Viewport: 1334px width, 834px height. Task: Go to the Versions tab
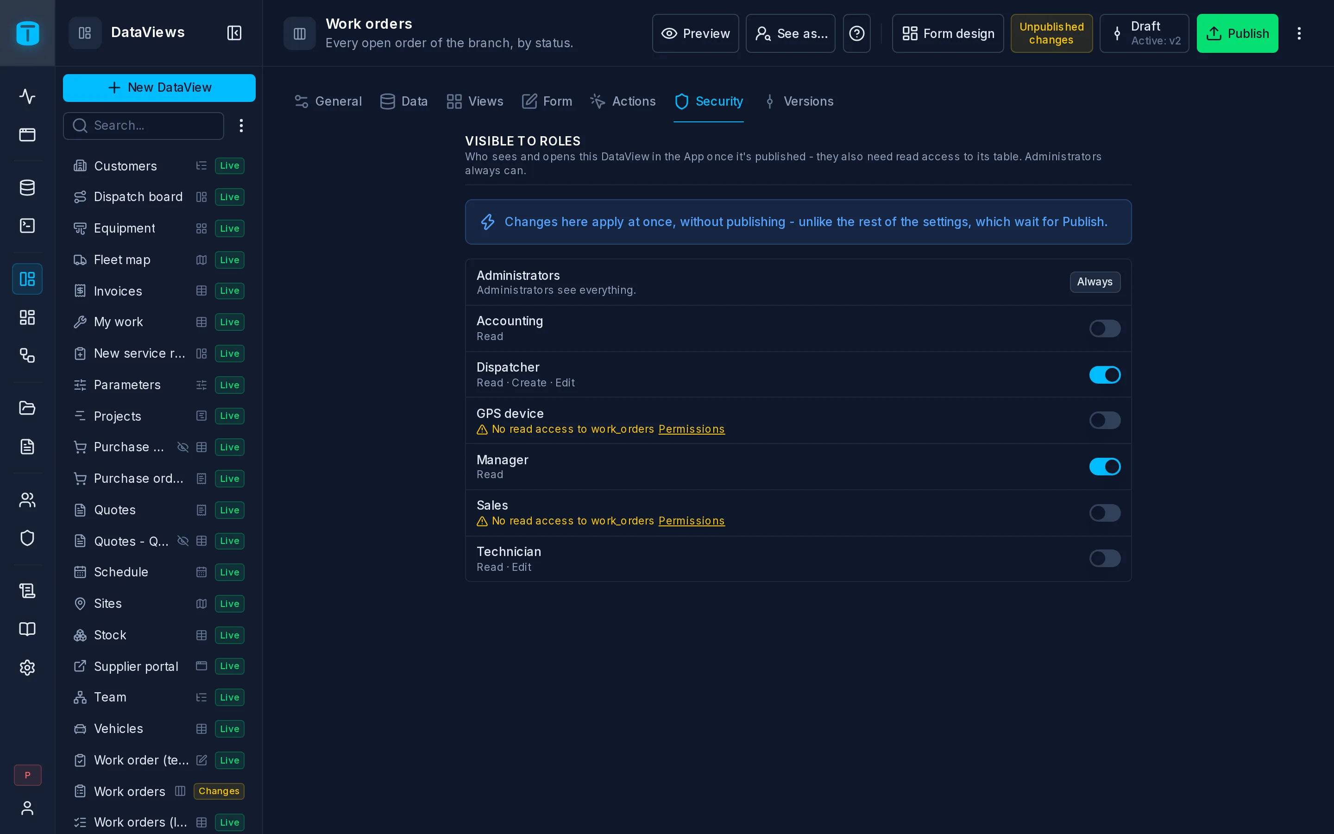[799, 101]
